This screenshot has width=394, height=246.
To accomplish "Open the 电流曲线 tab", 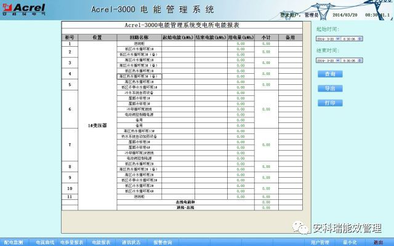I will 45,242.
